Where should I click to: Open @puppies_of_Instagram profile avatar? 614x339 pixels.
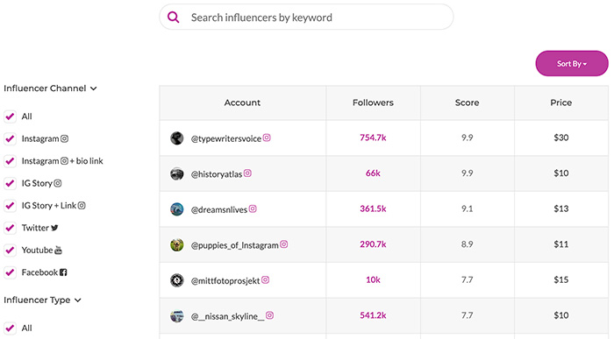pyautogui.click(x=177, y=244)
